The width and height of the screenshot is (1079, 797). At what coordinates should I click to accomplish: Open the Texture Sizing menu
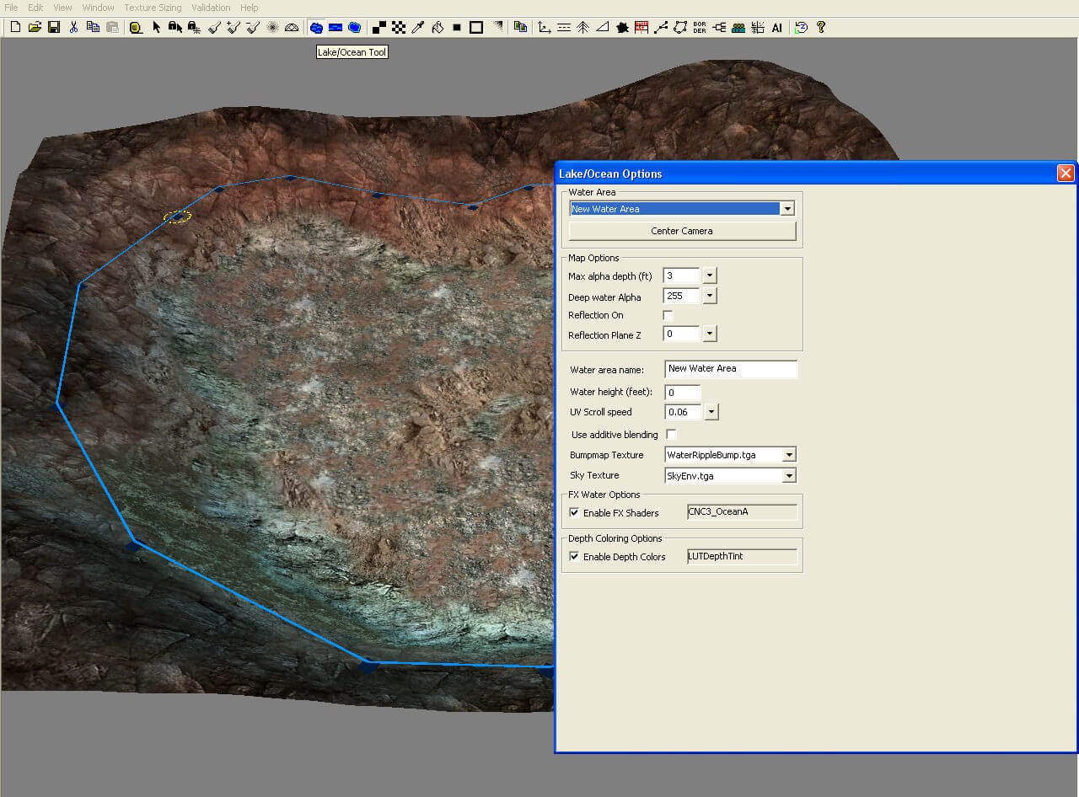153,8
